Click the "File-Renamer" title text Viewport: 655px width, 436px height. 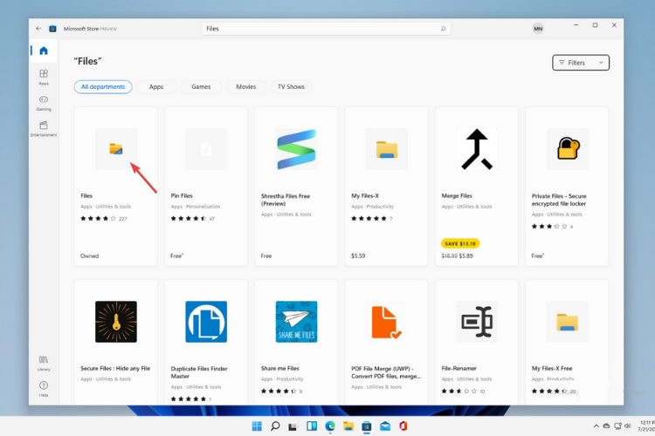[458, 368]
